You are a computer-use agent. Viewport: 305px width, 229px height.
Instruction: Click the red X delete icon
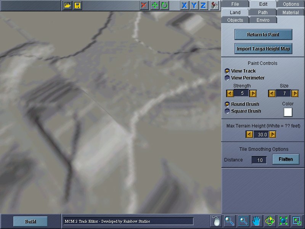[x=144, y=5]
